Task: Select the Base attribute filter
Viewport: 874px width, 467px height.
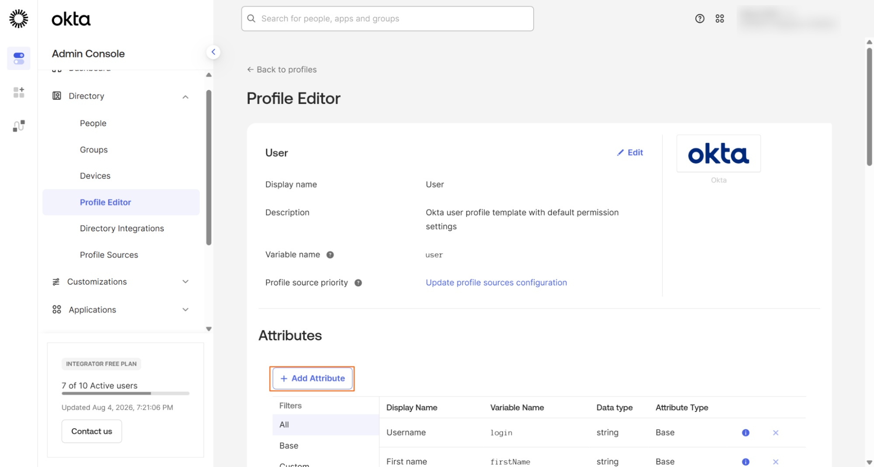Action: (326, 446)
